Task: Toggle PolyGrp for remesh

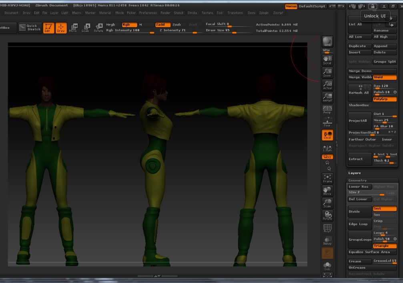Action: [385, 99]
